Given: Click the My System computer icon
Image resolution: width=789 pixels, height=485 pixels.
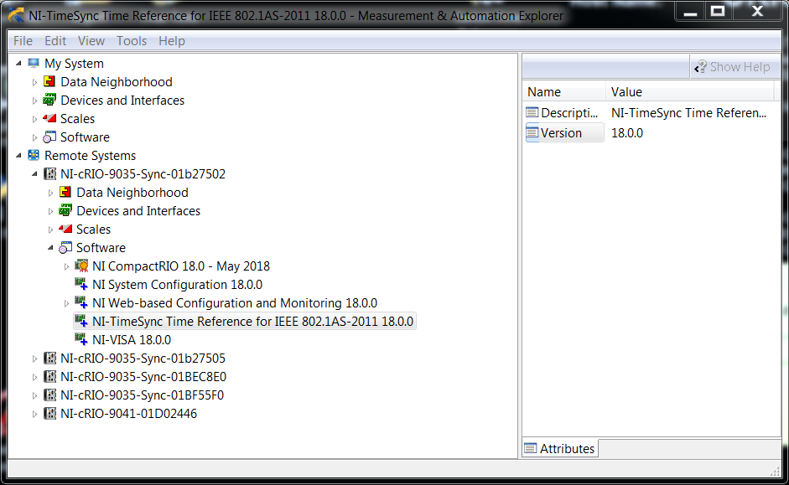Looking at the screenshot, I should click(x=34, y=64).
